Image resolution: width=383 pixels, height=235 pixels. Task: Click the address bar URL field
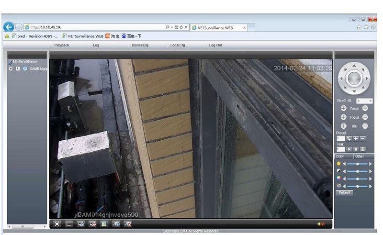pos(95,27)
